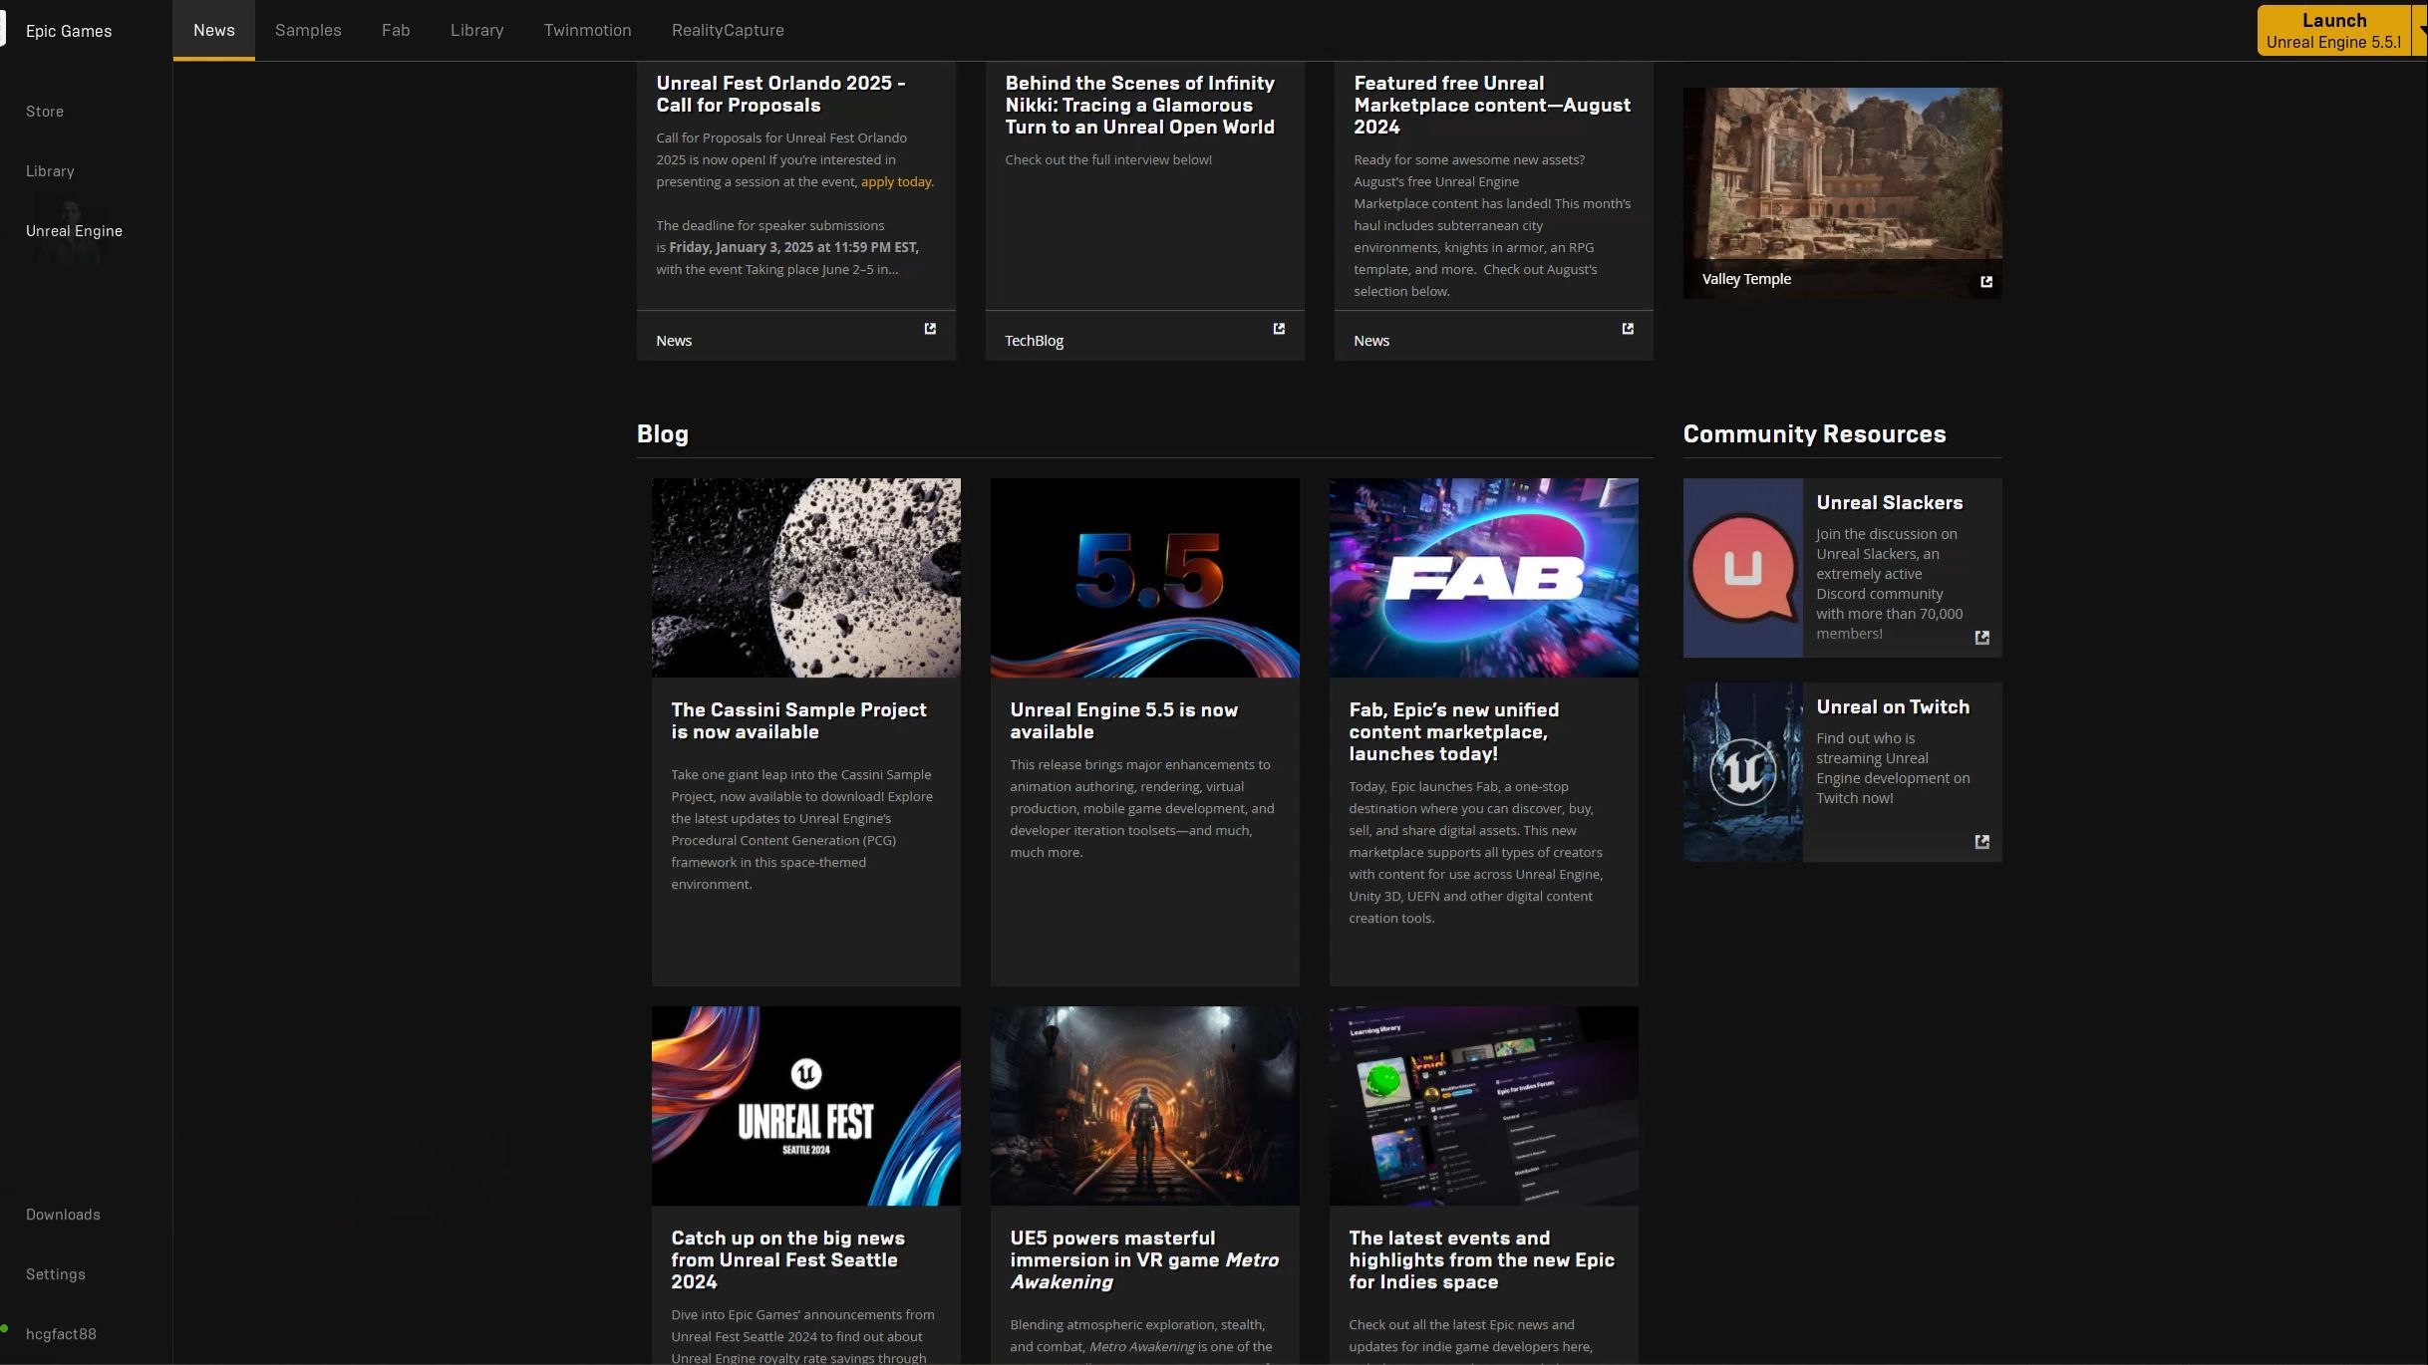The height and width of the screenshot is (1365, 2428).
Task: Click the Unreal Slackers chat bubble logo
Action: pos(1742,568)
